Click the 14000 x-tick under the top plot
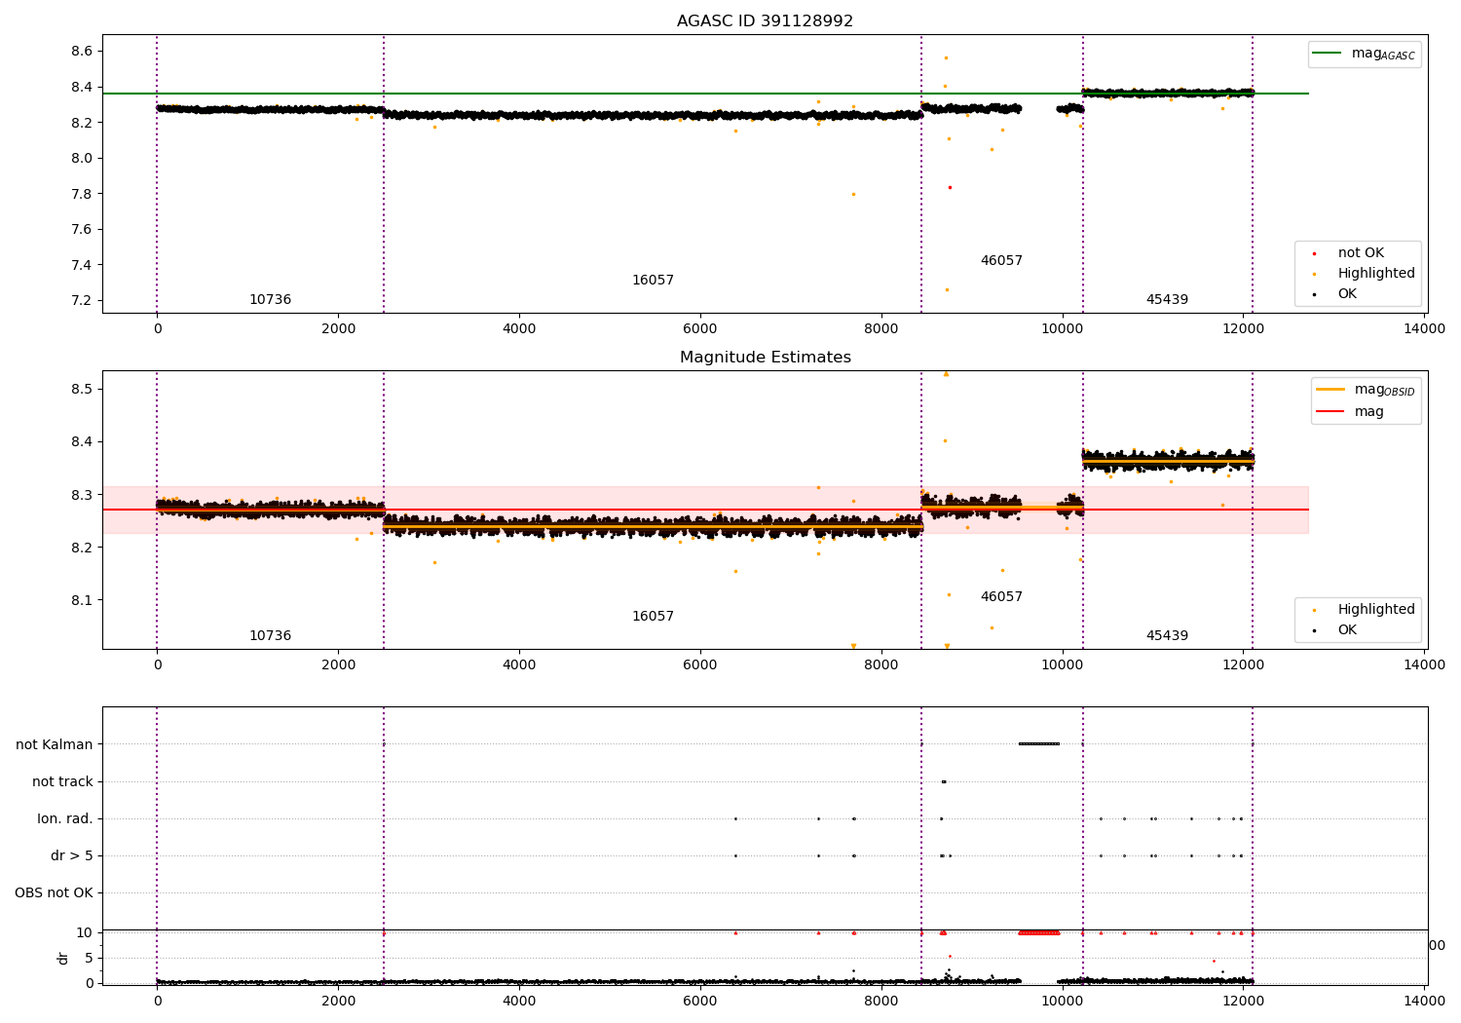This screenshot has width=1461, height=1023. (x=1425, y=329)
